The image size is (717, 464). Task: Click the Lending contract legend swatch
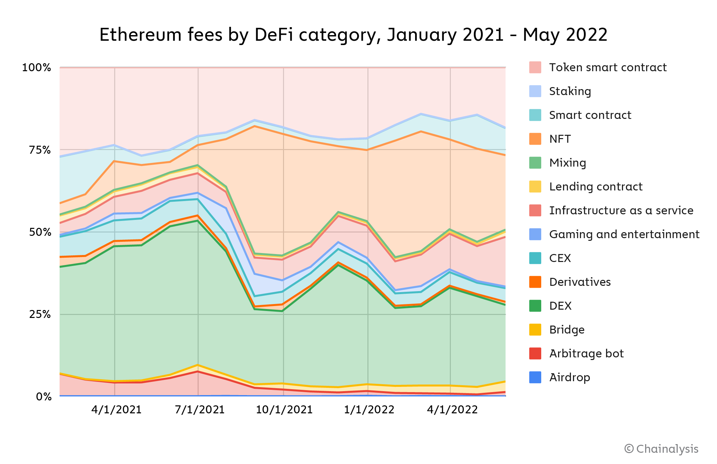click(x=535, y=186)
